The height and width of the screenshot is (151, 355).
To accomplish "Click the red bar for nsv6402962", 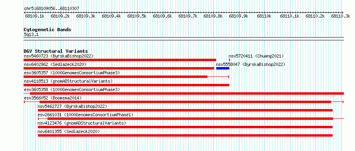I will click(119, 68).
